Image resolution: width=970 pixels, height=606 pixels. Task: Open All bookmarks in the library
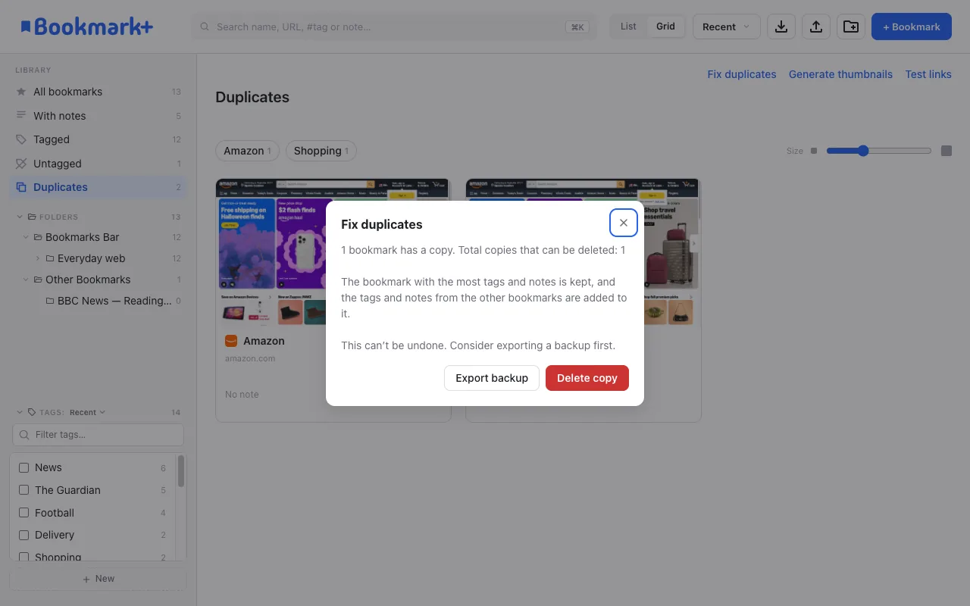point(99,92)
